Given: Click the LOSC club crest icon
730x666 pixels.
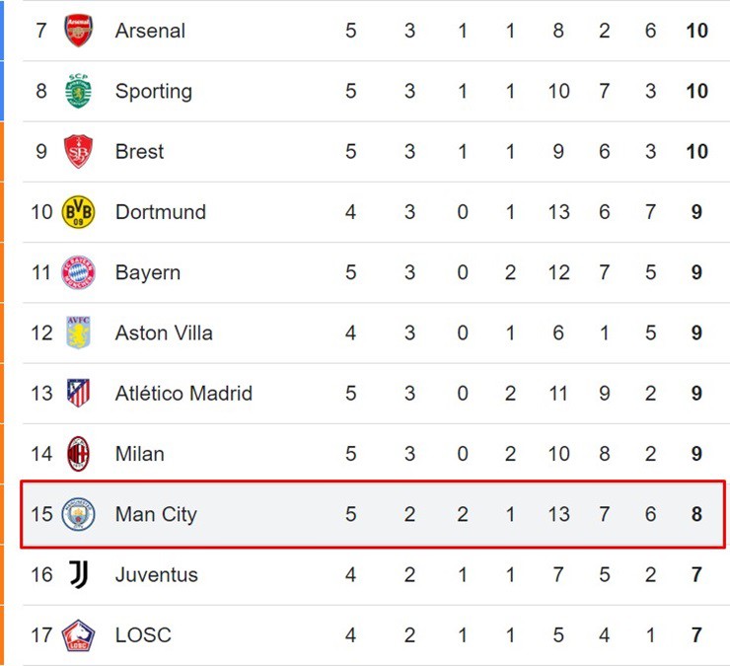Looking at the screenshot, I should [78, 634].
